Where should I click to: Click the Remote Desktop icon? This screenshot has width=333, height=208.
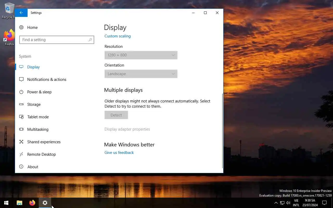[x=21, y=154]
